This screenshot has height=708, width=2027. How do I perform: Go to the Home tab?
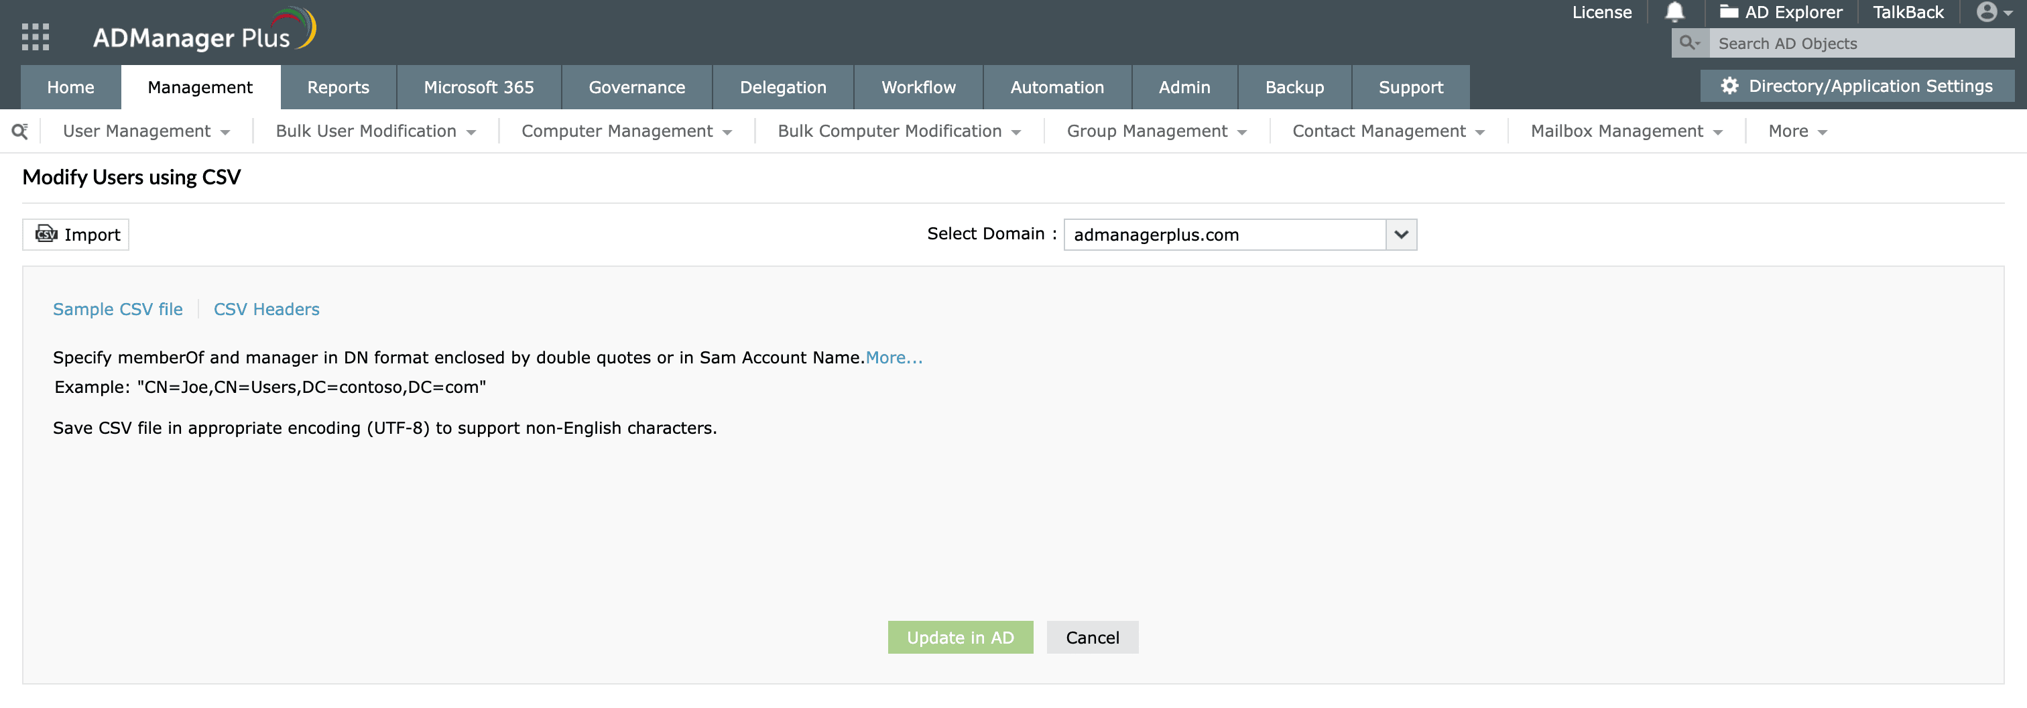(71, 87)
